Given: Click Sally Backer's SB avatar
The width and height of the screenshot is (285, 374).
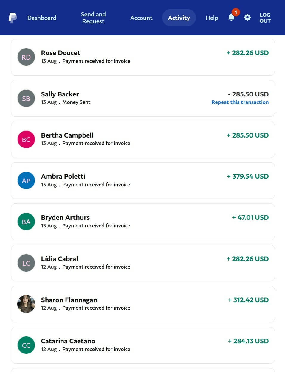Looking at the screenshot, I should (26, 98).
